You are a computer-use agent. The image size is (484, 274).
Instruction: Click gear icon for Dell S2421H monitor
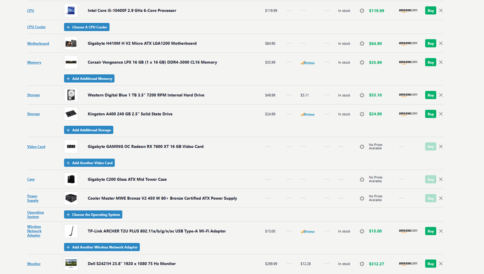[x=362, y=264]
